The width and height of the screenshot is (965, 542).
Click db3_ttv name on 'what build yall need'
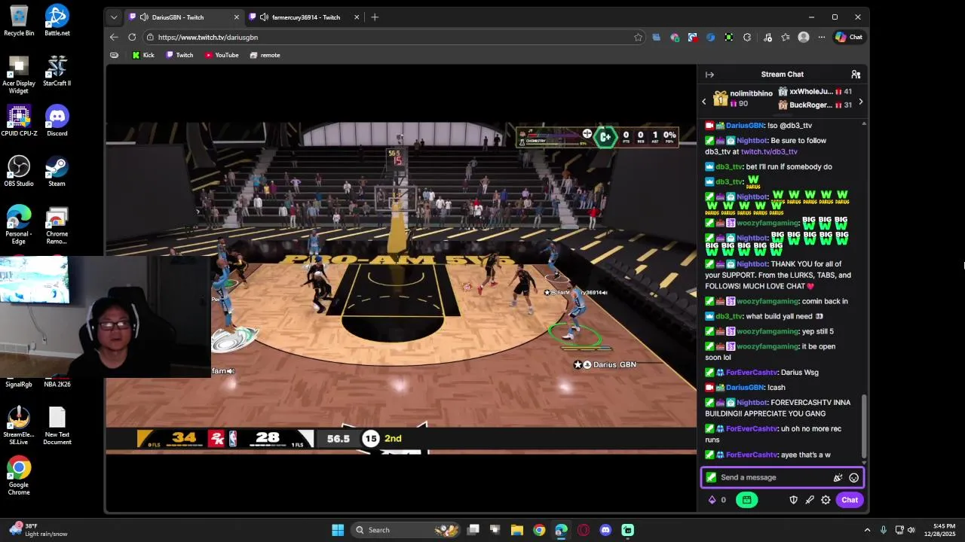[x=729, y=316]
